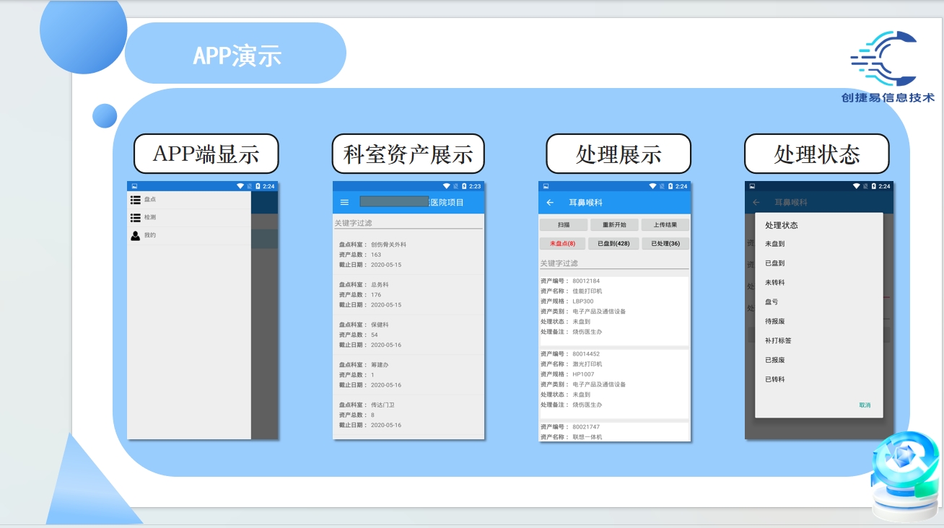Click the 我的 person icon

(x=136, y=235)
